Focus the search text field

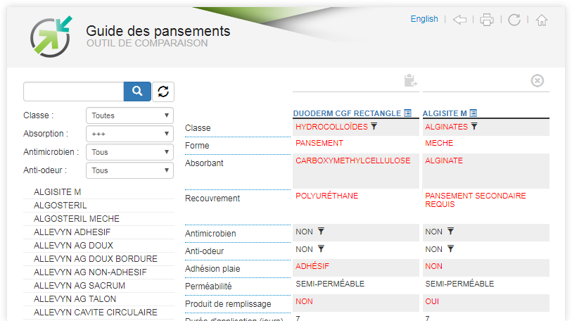pyautogui.click(x=74, y=92)
